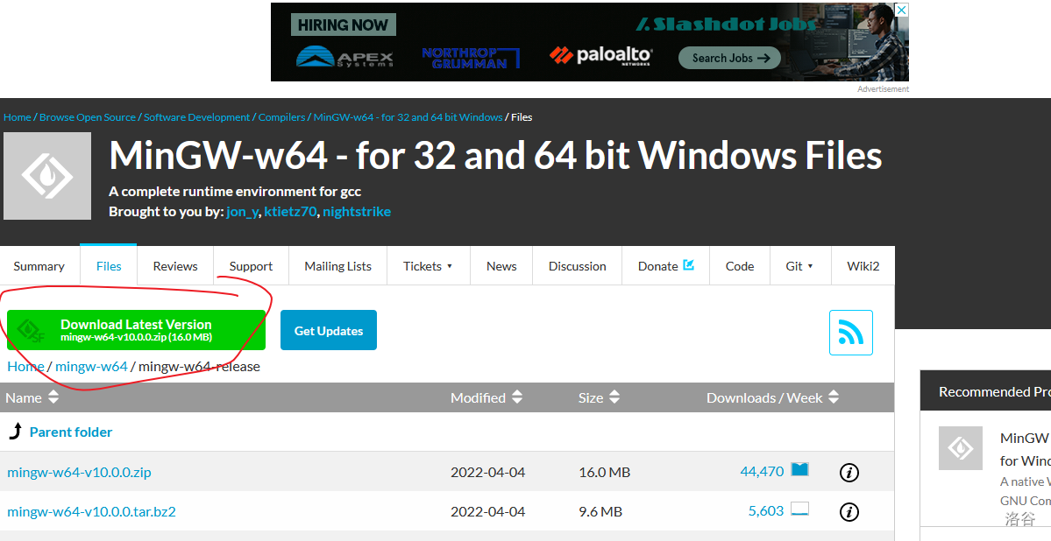Expand the Git dropdown menu
This screenshot has height=541, width=1051.
tap(799, 266)
